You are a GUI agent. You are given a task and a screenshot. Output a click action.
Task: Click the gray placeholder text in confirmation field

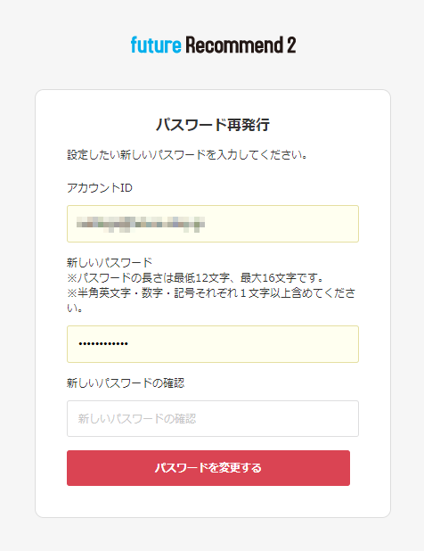[x=137, y=418]
